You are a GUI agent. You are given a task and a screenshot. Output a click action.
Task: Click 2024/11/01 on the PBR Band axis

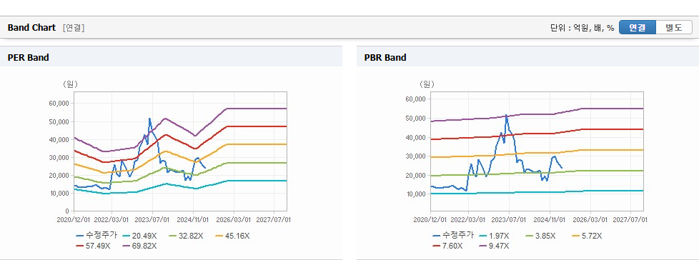pyautogui.click(x=550, y=219)
